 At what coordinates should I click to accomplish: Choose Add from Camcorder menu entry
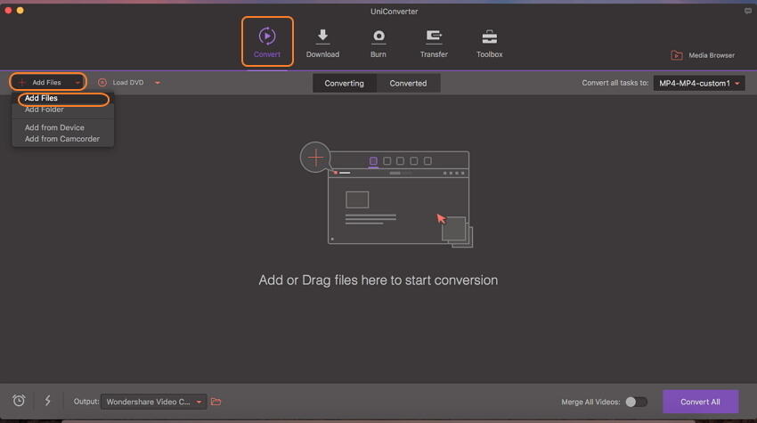tap(62, 139)
